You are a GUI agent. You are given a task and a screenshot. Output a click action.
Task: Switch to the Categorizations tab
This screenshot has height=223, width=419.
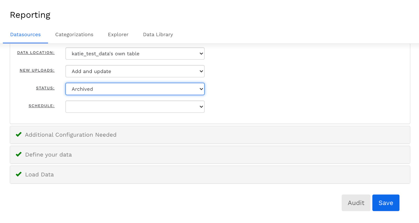[x=74, y=35]
